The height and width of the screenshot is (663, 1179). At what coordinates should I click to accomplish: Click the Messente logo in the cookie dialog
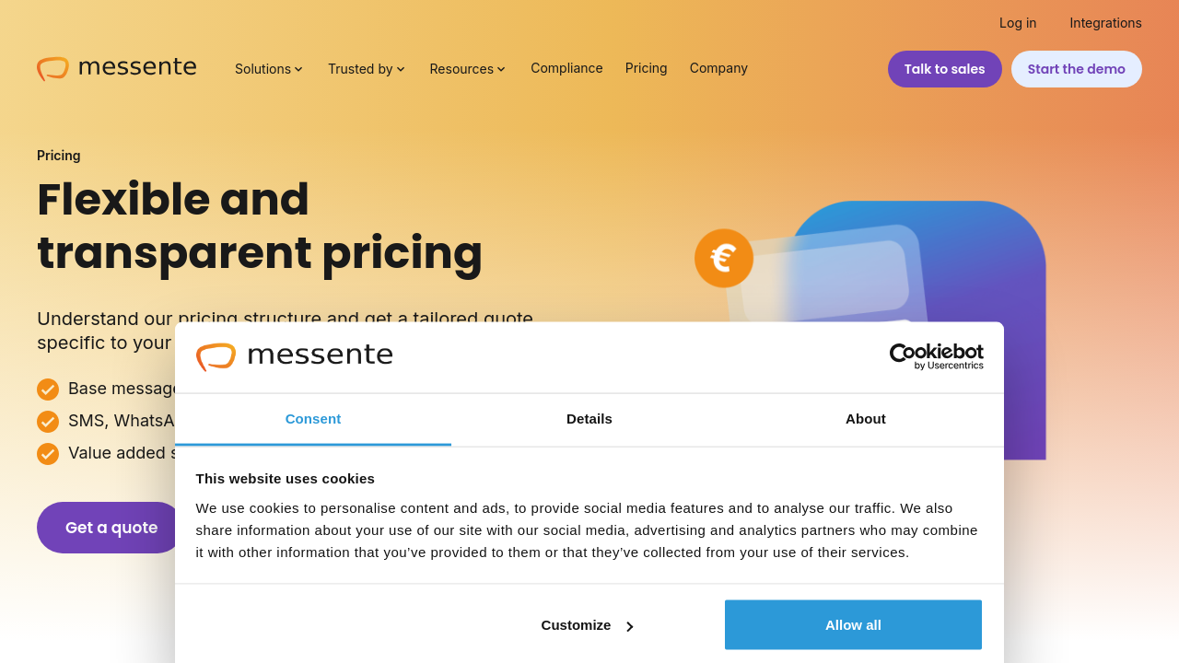coord(295,356)
